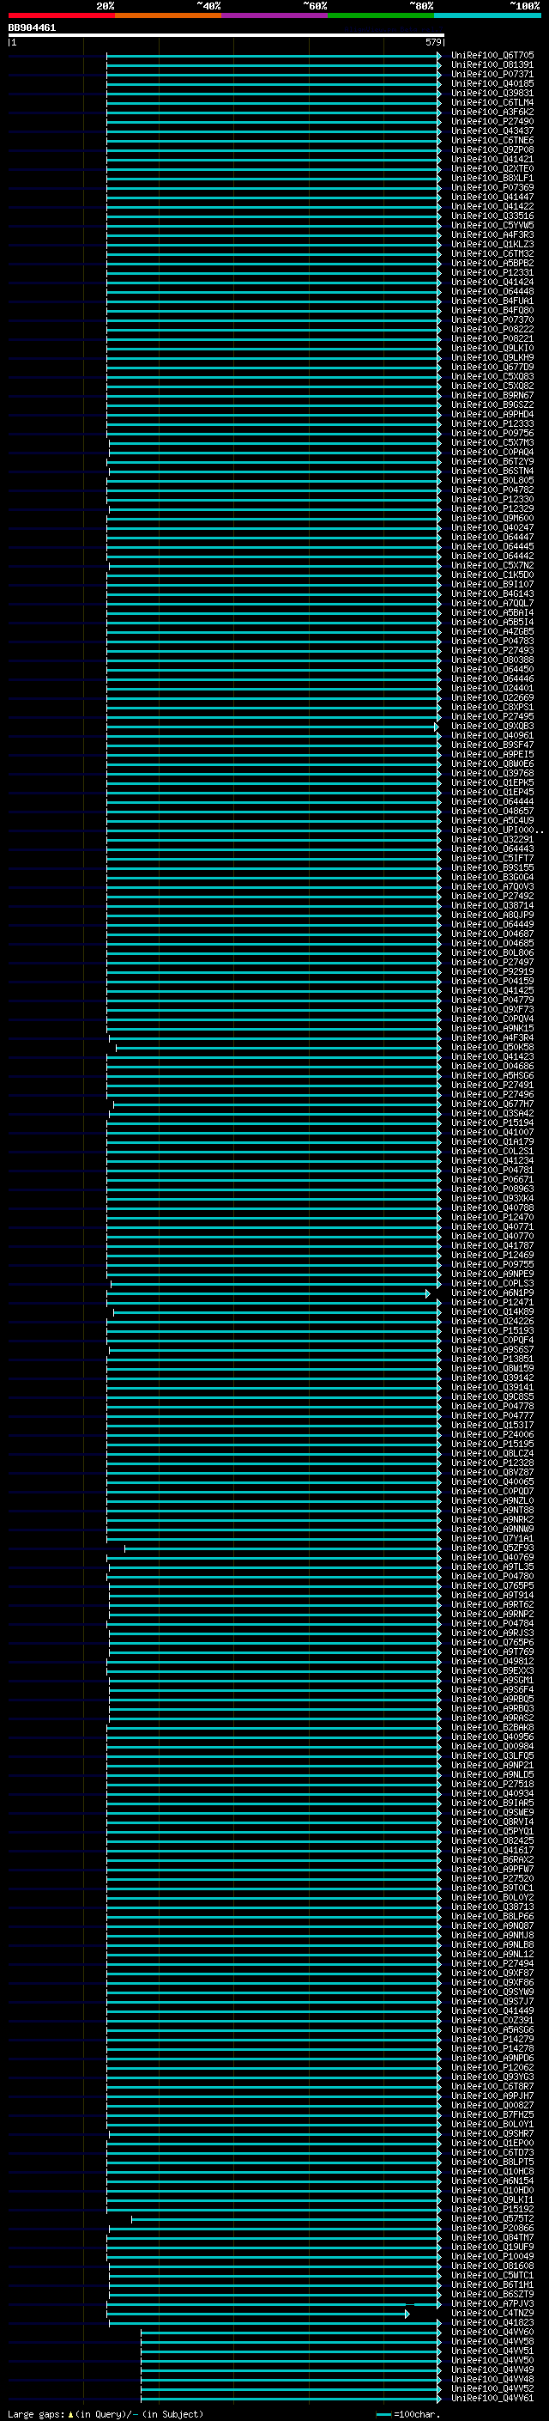Select the UniRef100_Q7Y1A1 label
Viewport: 549px width, 2421px height.
[x=492, y=1538]
